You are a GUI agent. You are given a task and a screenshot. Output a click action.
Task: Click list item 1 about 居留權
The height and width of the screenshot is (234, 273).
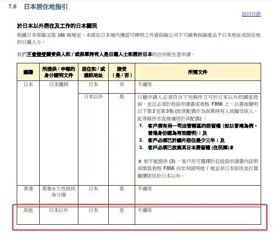200,129
